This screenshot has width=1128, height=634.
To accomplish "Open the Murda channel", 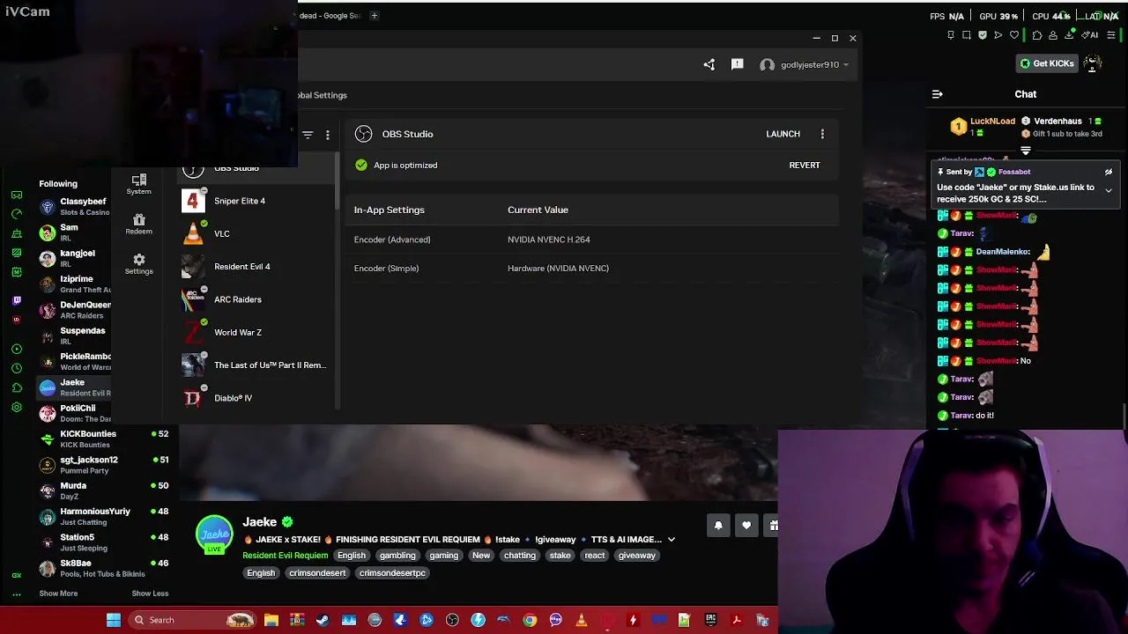I will coord(104,490).
